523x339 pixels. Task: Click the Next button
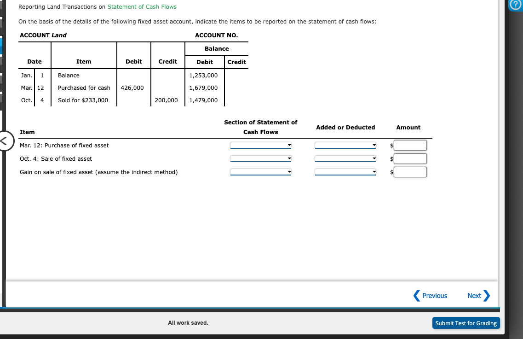coord(474,296)
